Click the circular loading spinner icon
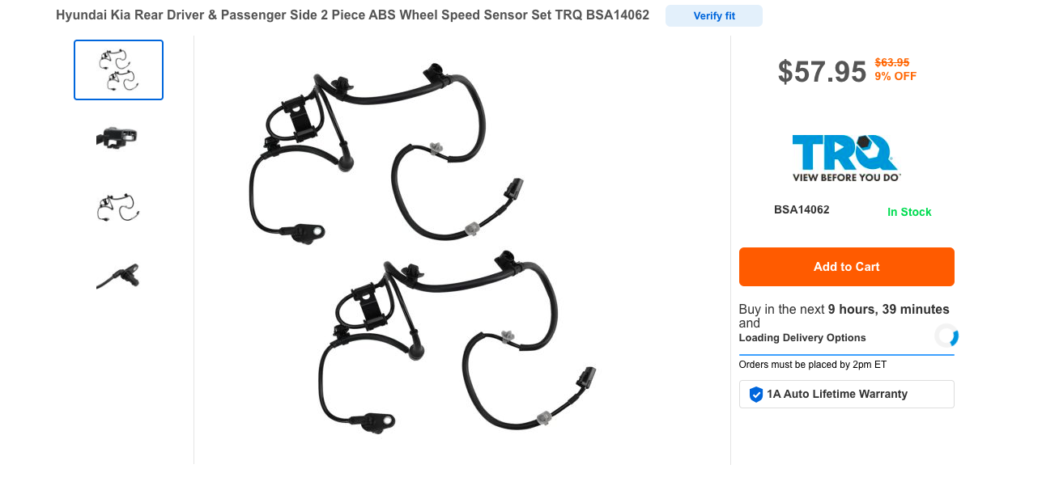Screen dimensions: 1059x490 (x=946, y=336)
